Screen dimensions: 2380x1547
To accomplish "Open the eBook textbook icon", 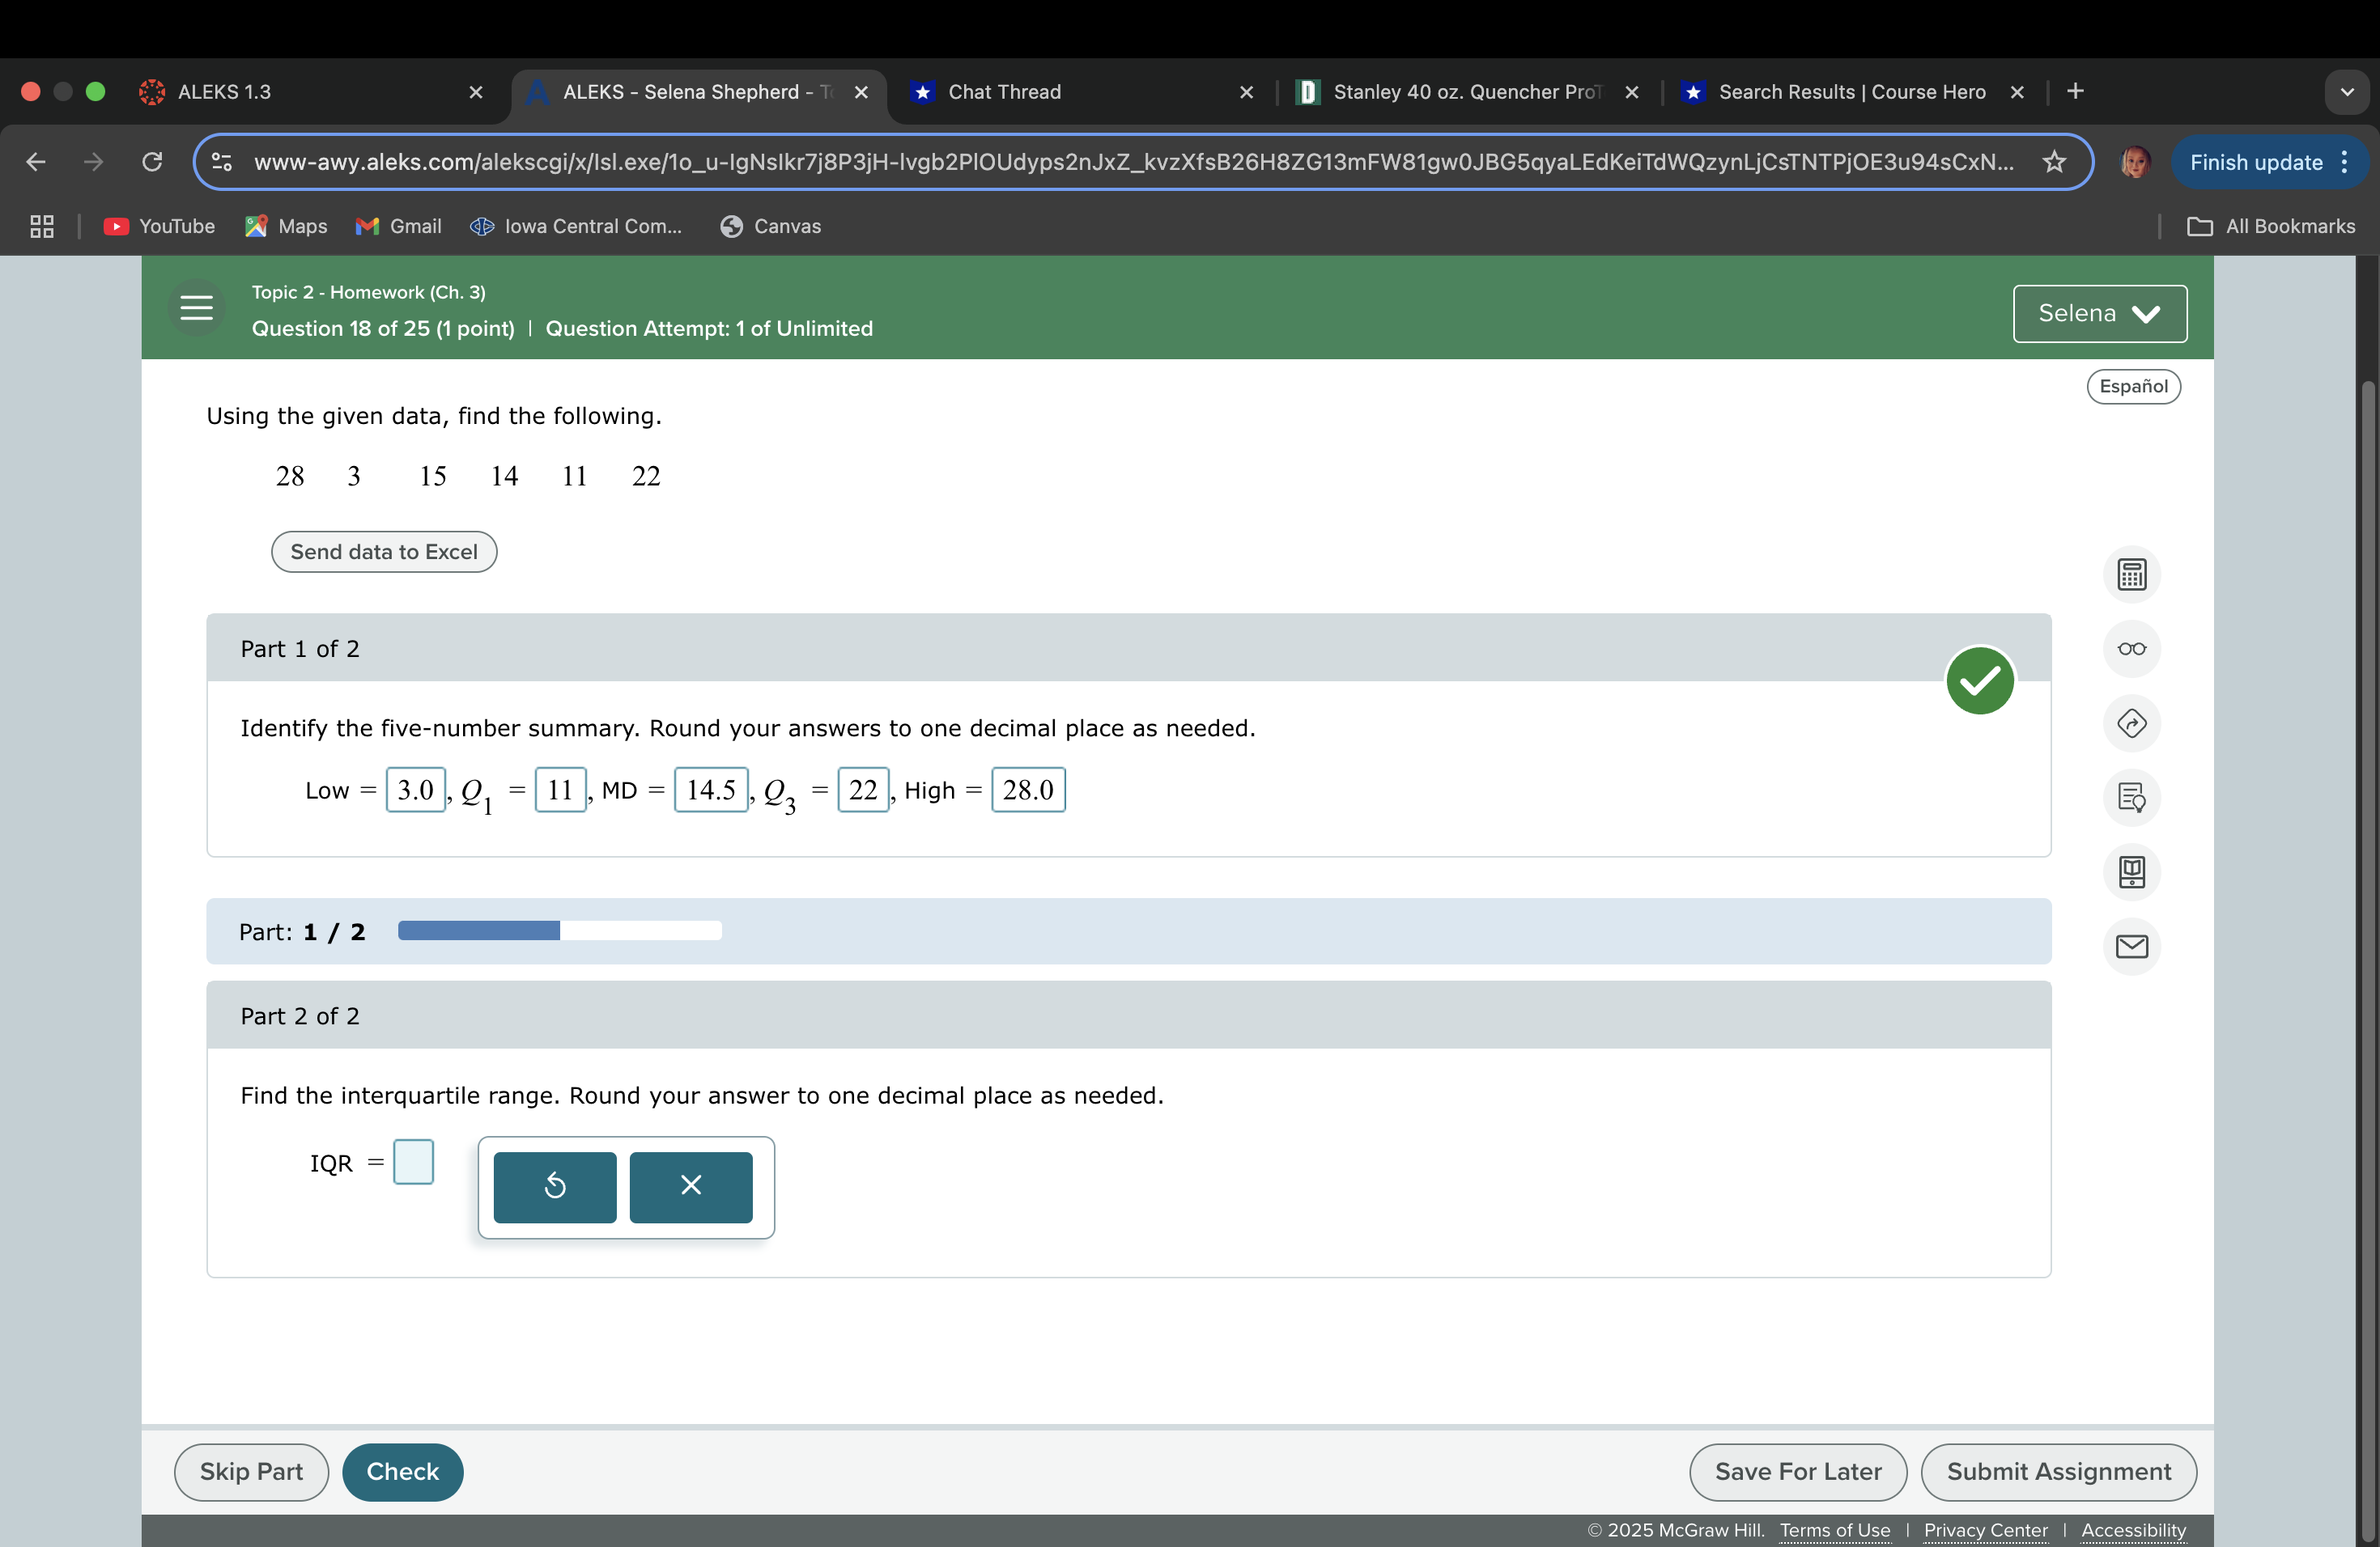I will point(2131,871).
